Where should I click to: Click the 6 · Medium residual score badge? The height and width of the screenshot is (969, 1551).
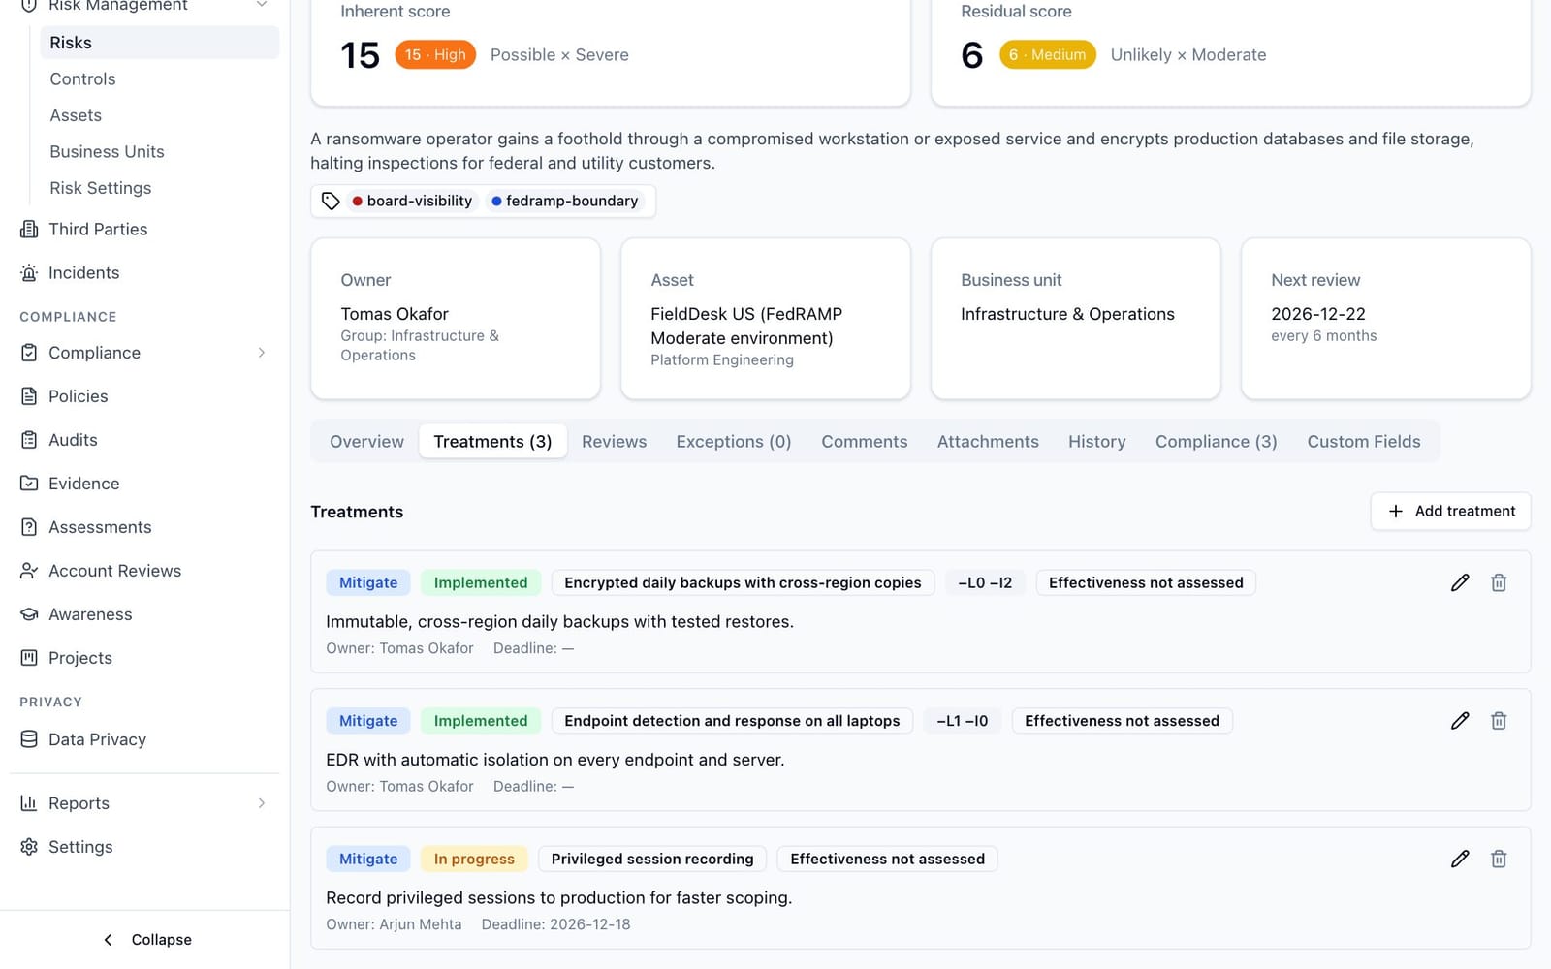point(1047,54)
